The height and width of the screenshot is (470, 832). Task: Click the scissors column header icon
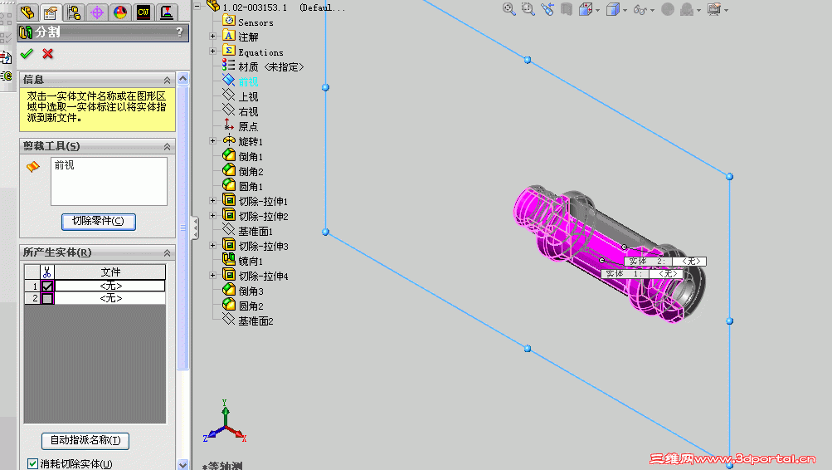(x=47, y=272)
